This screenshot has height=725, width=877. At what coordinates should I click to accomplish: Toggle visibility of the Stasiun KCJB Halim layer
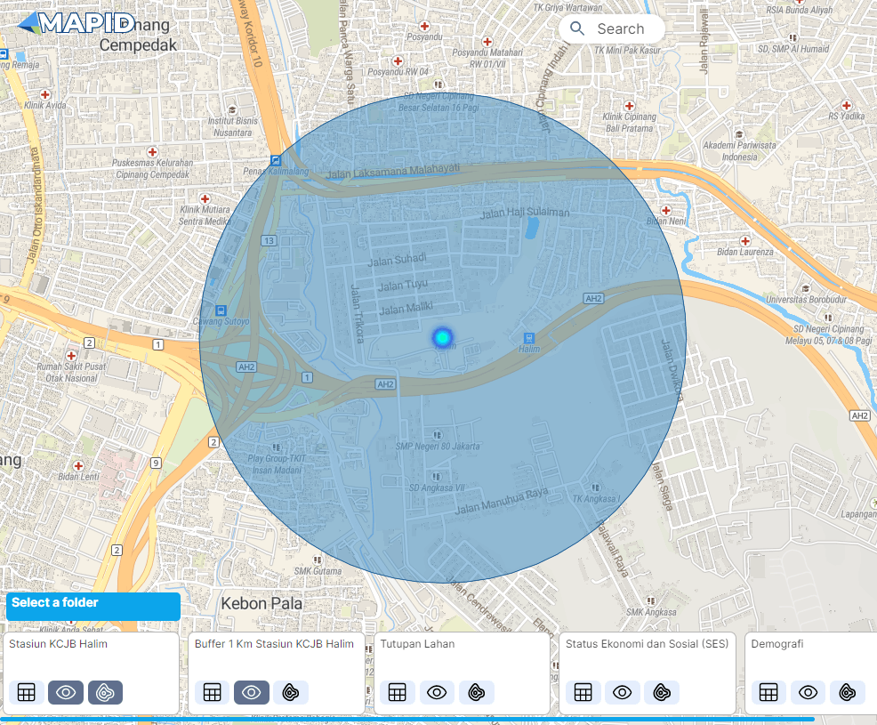[x=65, y=692]
